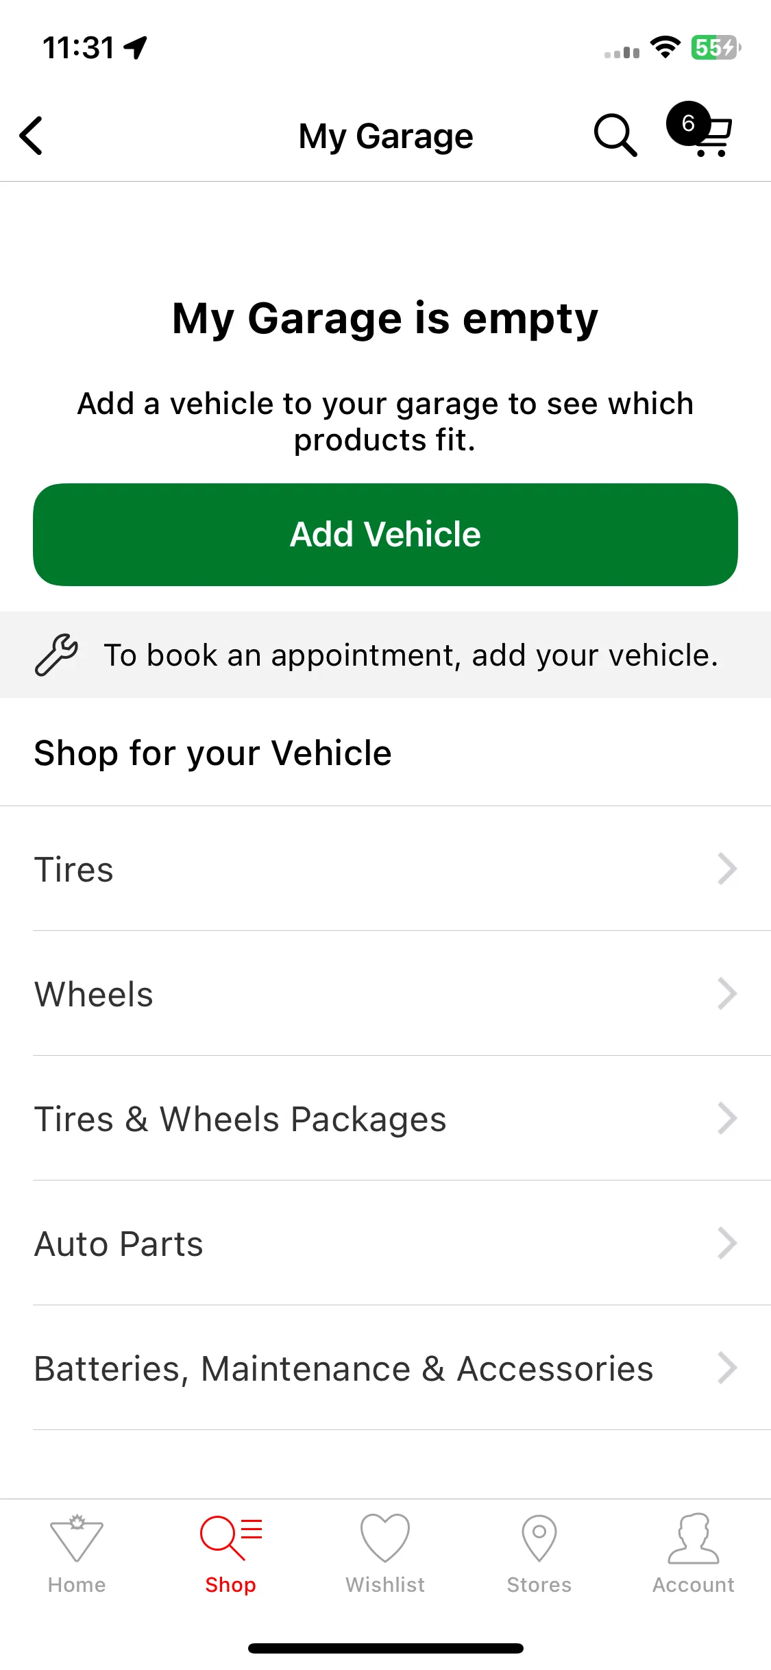Expand Batteries, Maintenance & Accessories chevron
The width and height of the screenshot is (771, 1670).
727,1368
